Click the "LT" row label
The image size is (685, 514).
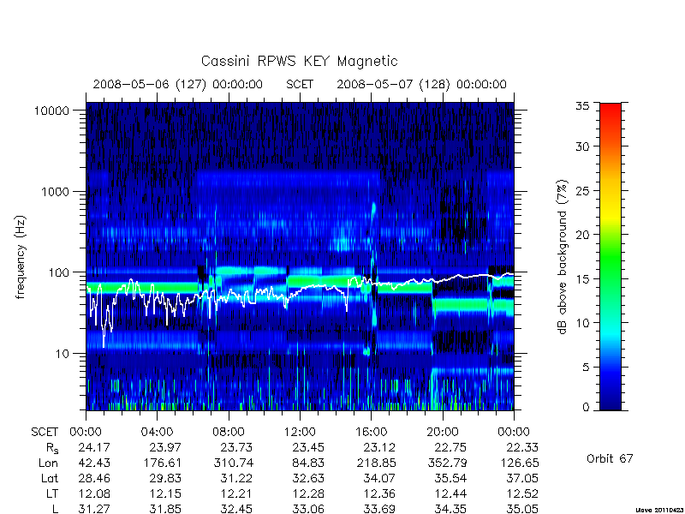[x=51, y=494]
